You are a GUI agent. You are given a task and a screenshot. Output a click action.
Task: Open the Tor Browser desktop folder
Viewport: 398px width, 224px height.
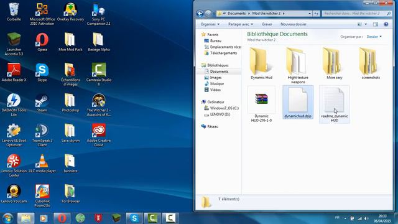click(70, 194)
